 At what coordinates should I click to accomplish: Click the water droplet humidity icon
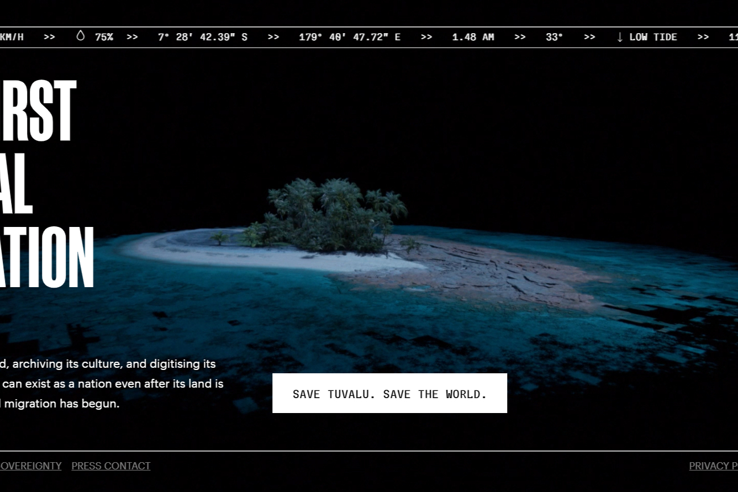click(x=81, y=36)
